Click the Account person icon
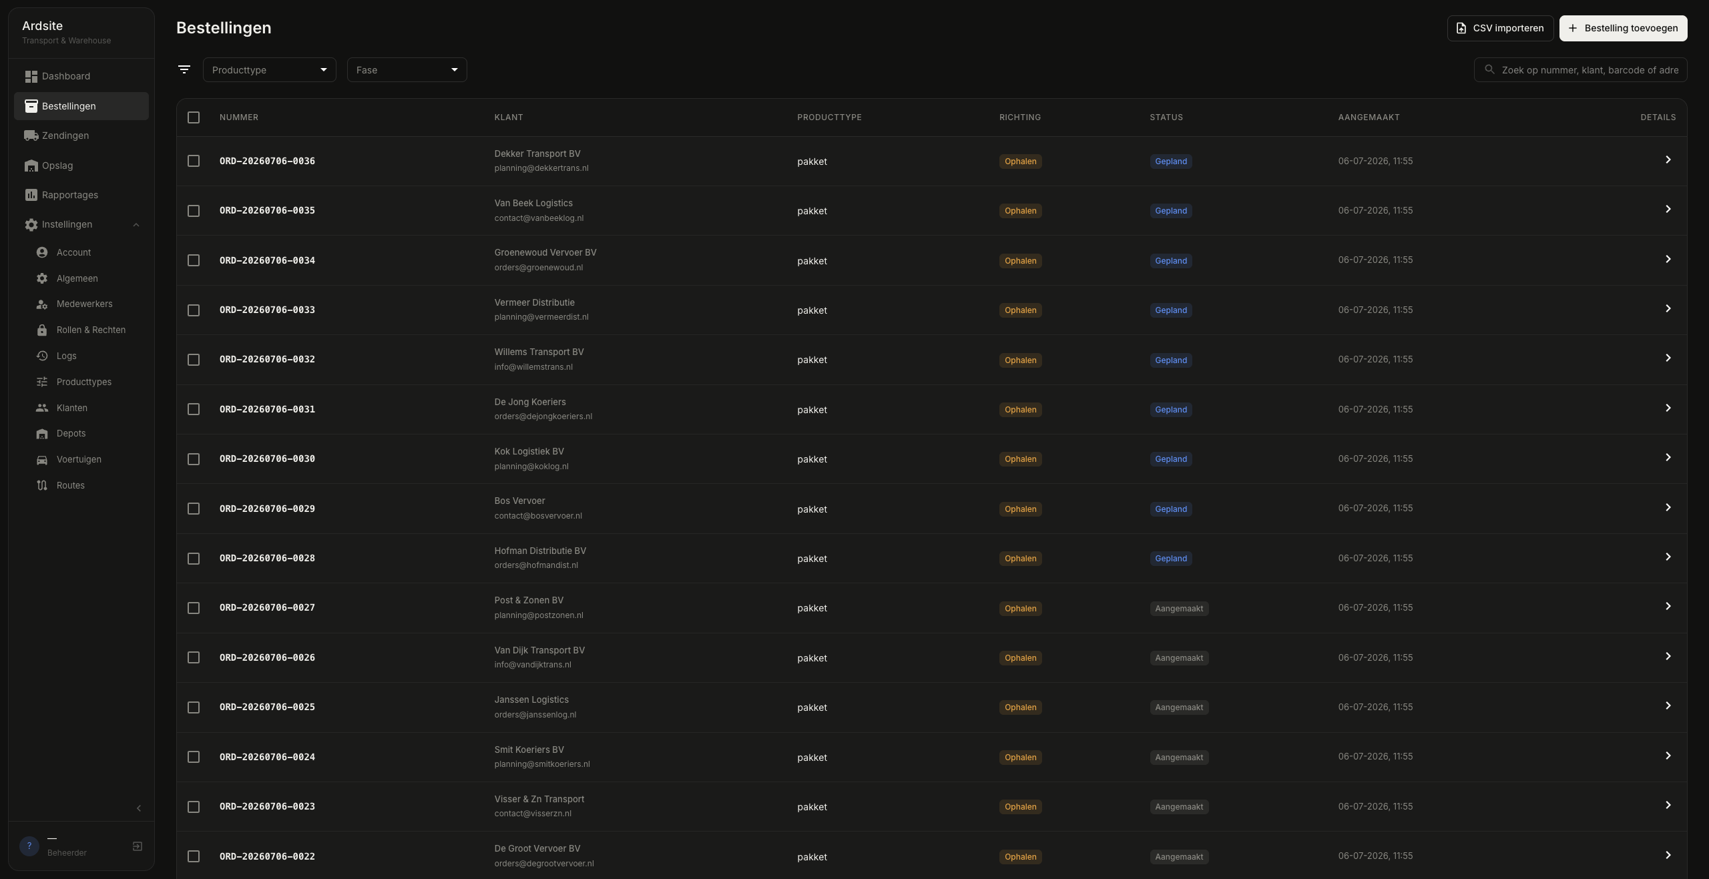Image resolution: width=1709 pixels, height=879 pixels. pos(42,252)
